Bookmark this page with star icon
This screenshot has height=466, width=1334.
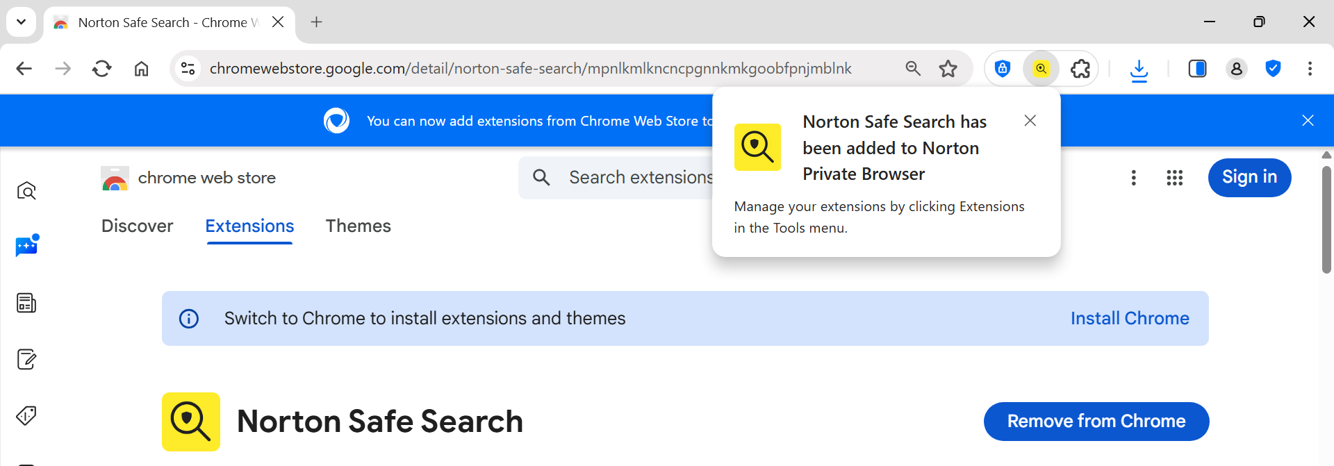coord(948,69)
